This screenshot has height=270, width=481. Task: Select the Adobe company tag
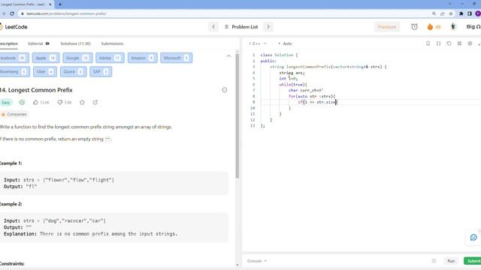tap(110, 58)
